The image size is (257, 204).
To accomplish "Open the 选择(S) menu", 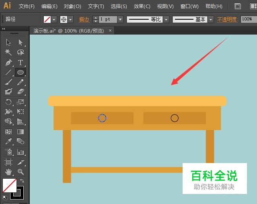I will coord(119,6).
